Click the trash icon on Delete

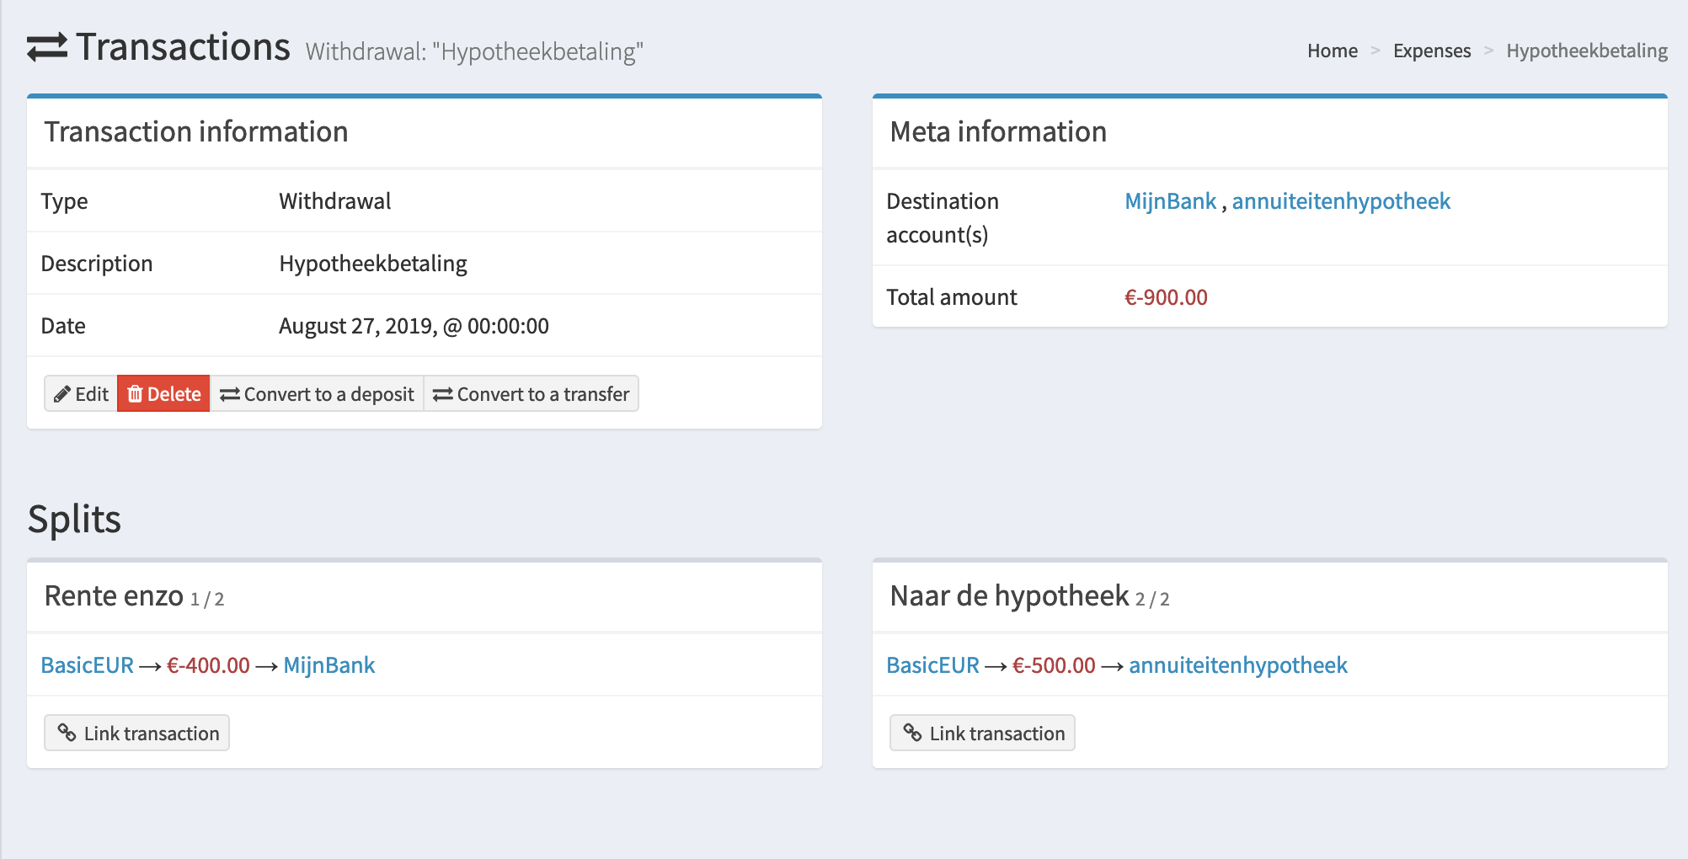(x=135, y=394)
